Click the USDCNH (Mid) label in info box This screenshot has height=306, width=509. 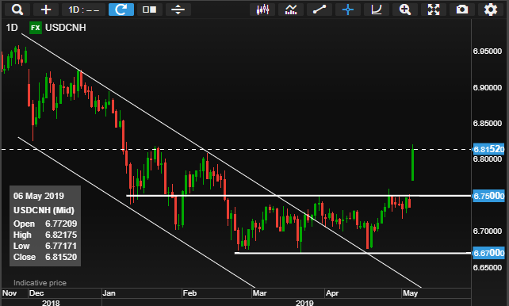point(44,210)
